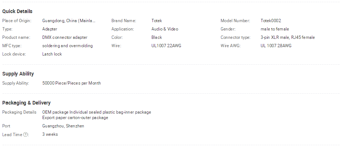Click the UL 1007 28AWG value
Screen dimensions: 341x147
click(276, 46)
